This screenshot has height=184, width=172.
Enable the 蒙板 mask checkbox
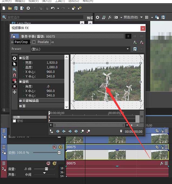point(15,121)
